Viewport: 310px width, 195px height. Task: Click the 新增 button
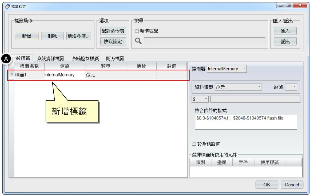click(27, 36)
